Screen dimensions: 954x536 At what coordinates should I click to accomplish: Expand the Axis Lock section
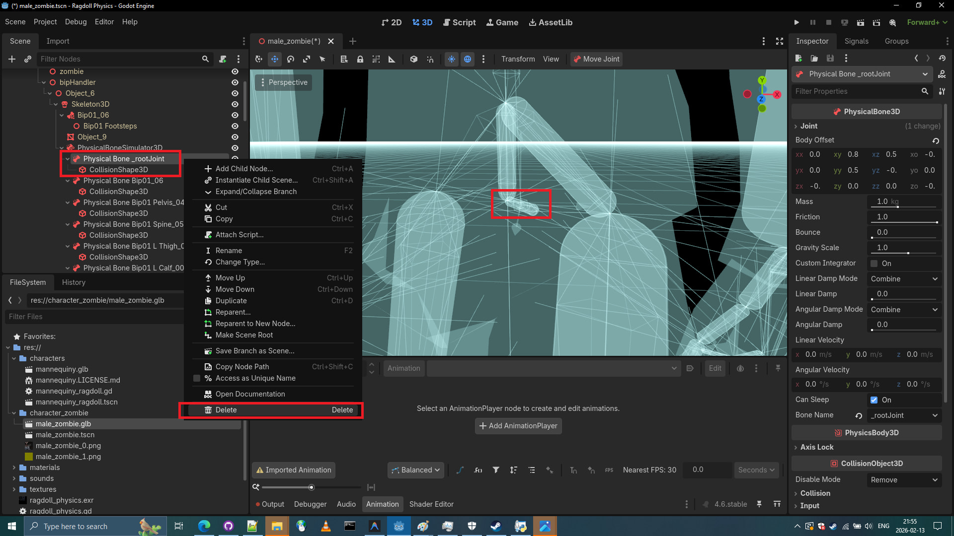[x=817, y=447]
